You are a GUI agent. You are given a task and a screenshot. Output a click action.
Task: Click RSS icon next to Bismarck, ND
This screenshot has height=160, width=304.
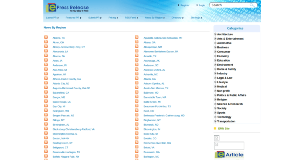coord(137,124)
